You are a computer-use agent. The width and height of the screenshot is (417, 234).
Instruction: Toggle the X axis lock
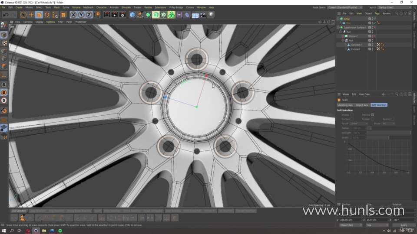click(x=73, y=15)
